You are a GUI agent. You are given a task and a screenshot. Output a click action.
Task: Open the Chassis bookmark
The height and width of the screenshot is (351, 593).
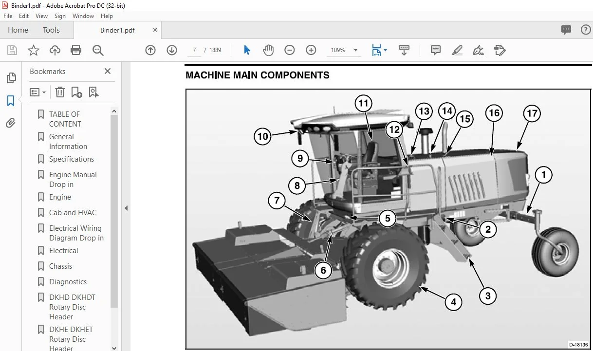tap(60, 266)
